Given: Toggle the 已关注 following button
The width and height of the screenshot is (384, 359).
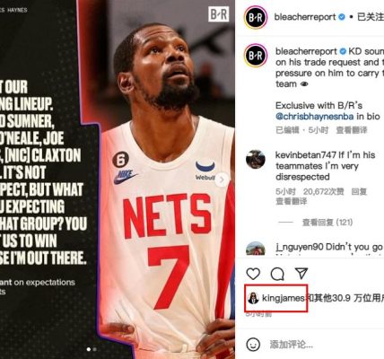Looking at the screenshot, I should tap(371, 17).
